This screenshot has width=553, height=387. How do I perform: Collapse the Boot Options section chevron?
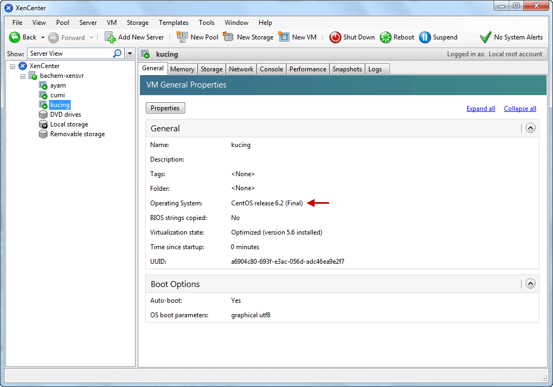pyautogui.click(x=530, y=284)
